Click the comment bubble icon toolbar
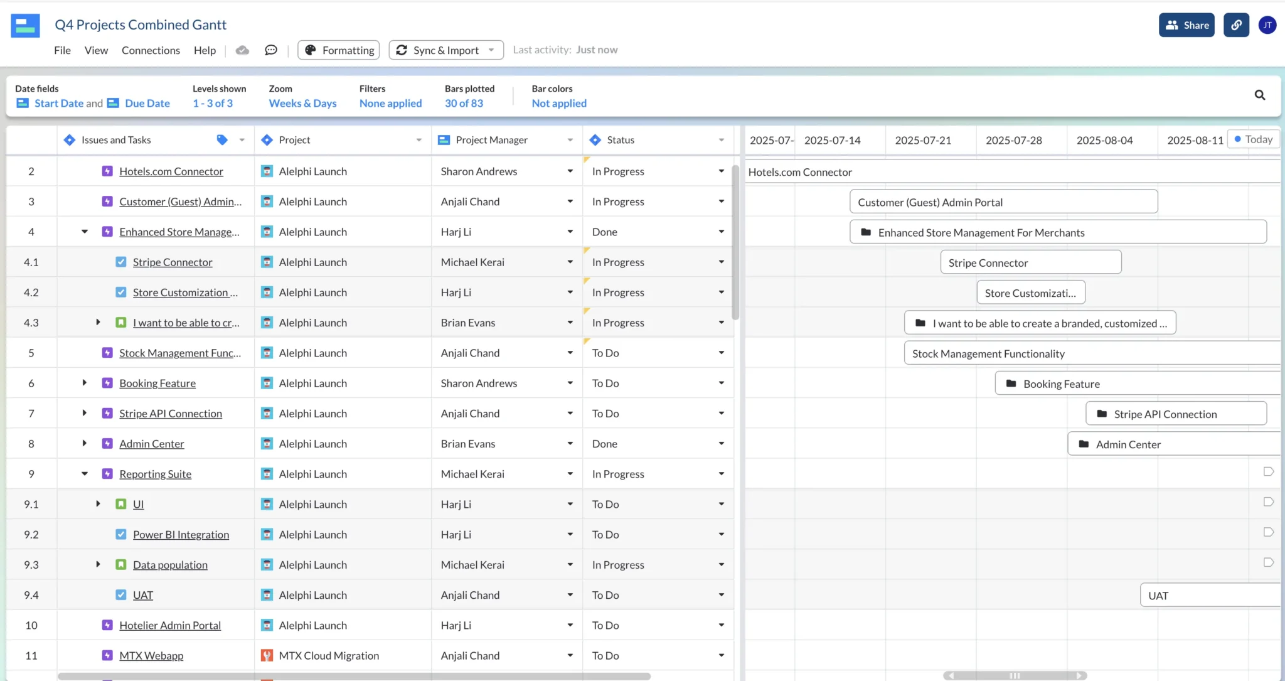Image resolution: width=1285 pixels, height=681 pixels. pyautogui.click(x=271, y=50)
